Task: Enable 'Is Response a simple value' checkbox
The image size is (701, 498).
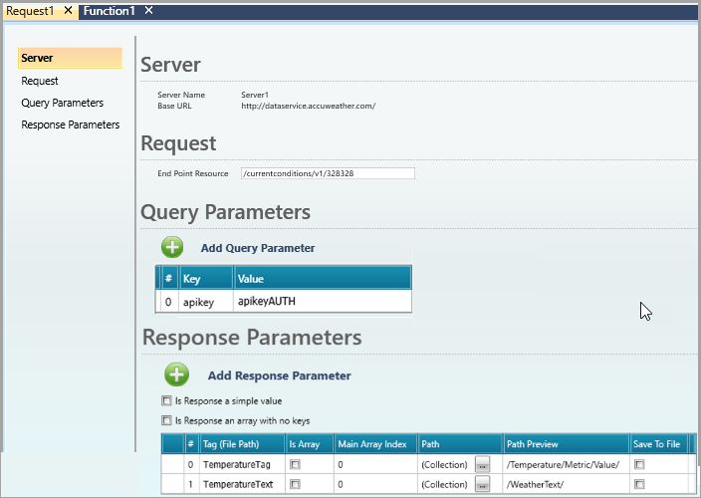Action: 166,400
